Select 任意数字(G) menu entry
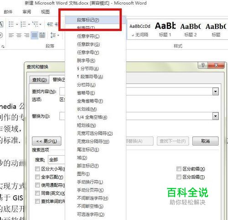 pos(95,44)
